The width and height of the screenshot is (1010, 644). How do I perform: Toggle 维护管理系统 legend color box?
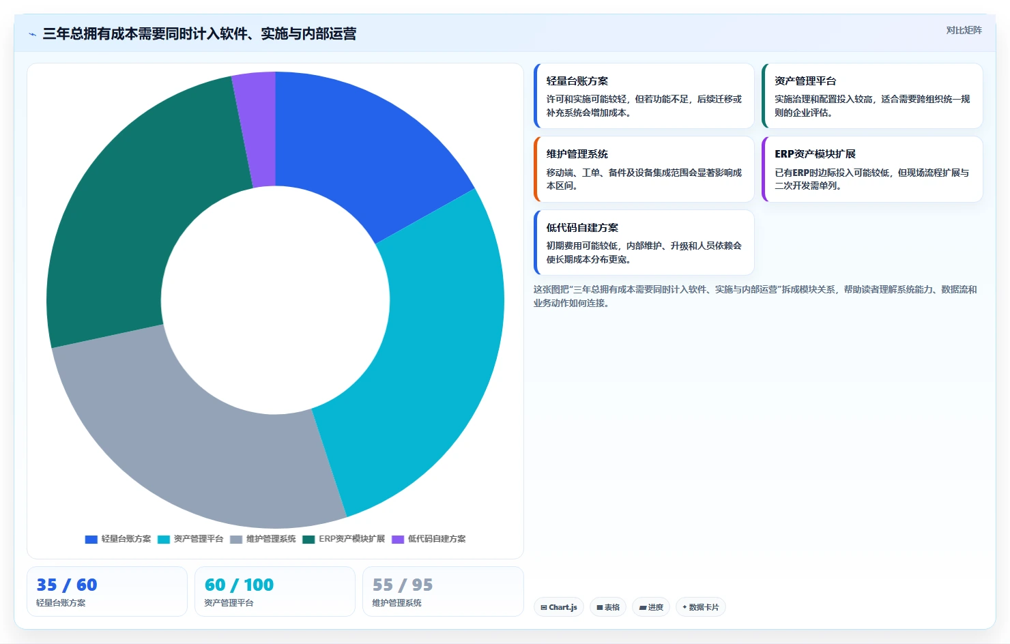(x=236, y=539)
